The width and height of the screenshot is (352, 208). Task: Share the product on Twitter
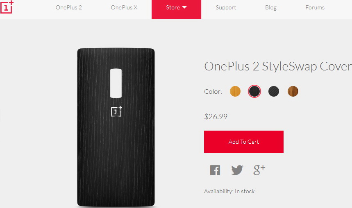[x=237, y=170]
